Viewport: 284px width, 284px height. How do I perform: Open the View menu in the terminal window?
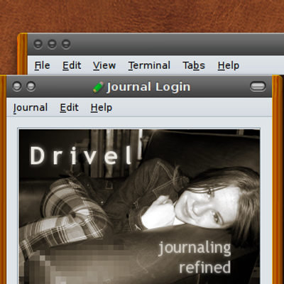coord(104,65)
